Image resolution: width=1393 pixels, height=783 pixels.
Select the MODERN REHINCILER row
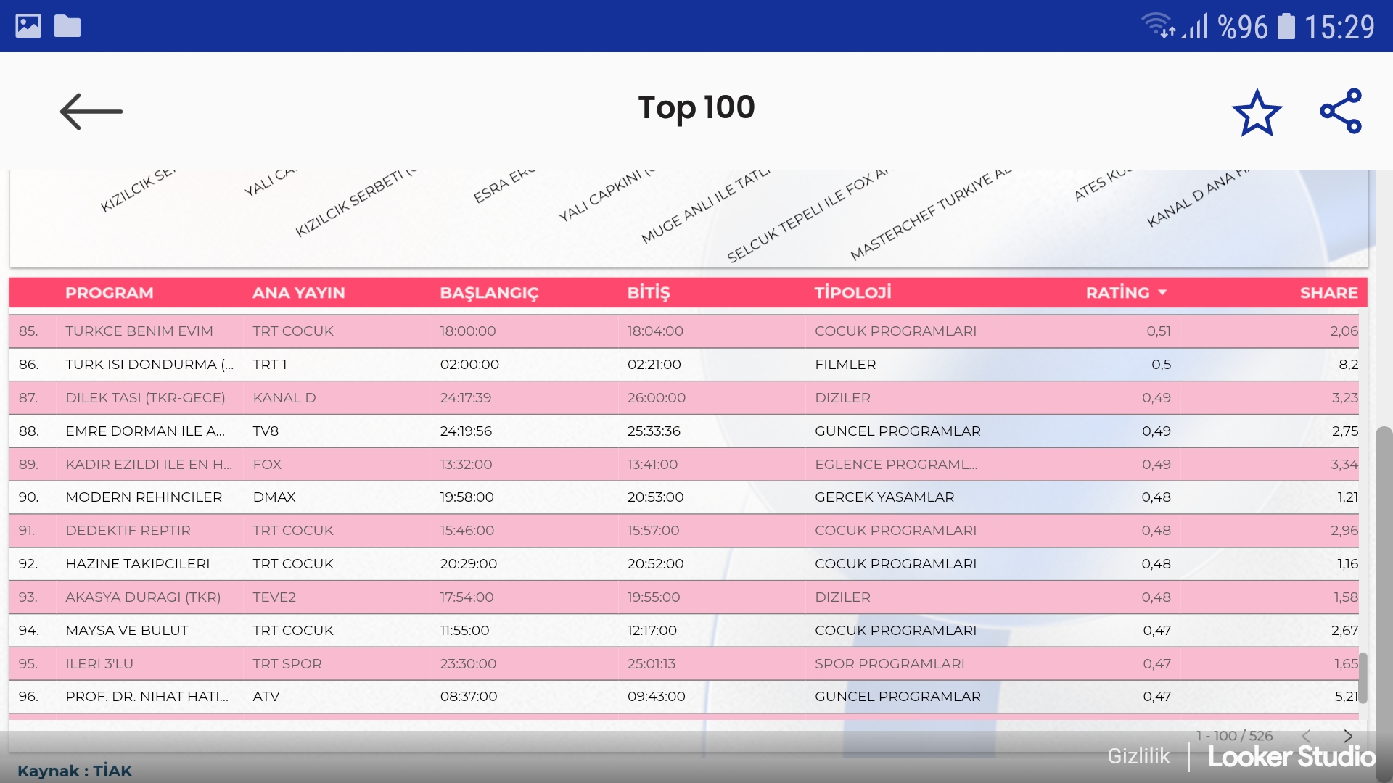(x=144, y=497)
